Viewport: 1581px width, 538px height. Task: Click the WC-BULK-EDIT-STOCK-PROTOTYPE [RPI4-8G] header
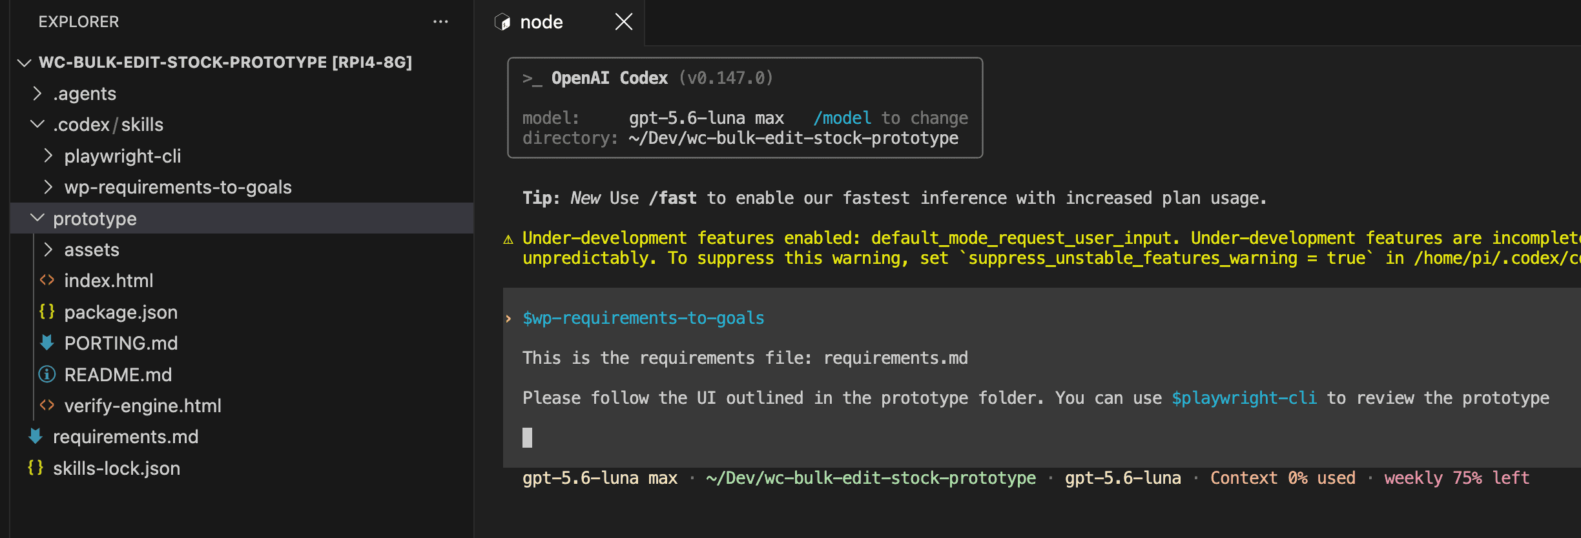pyautogui.click(x=225, y=63)
